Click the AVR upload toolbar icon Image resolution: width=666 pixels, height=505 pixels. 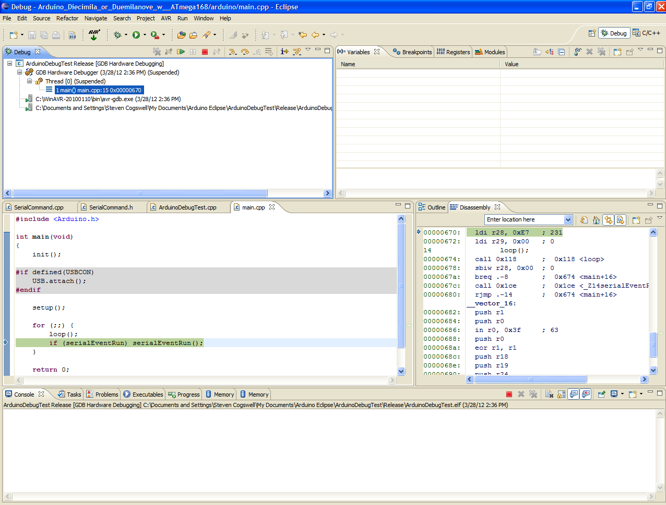pyautogui.click(x=94, y=35)
